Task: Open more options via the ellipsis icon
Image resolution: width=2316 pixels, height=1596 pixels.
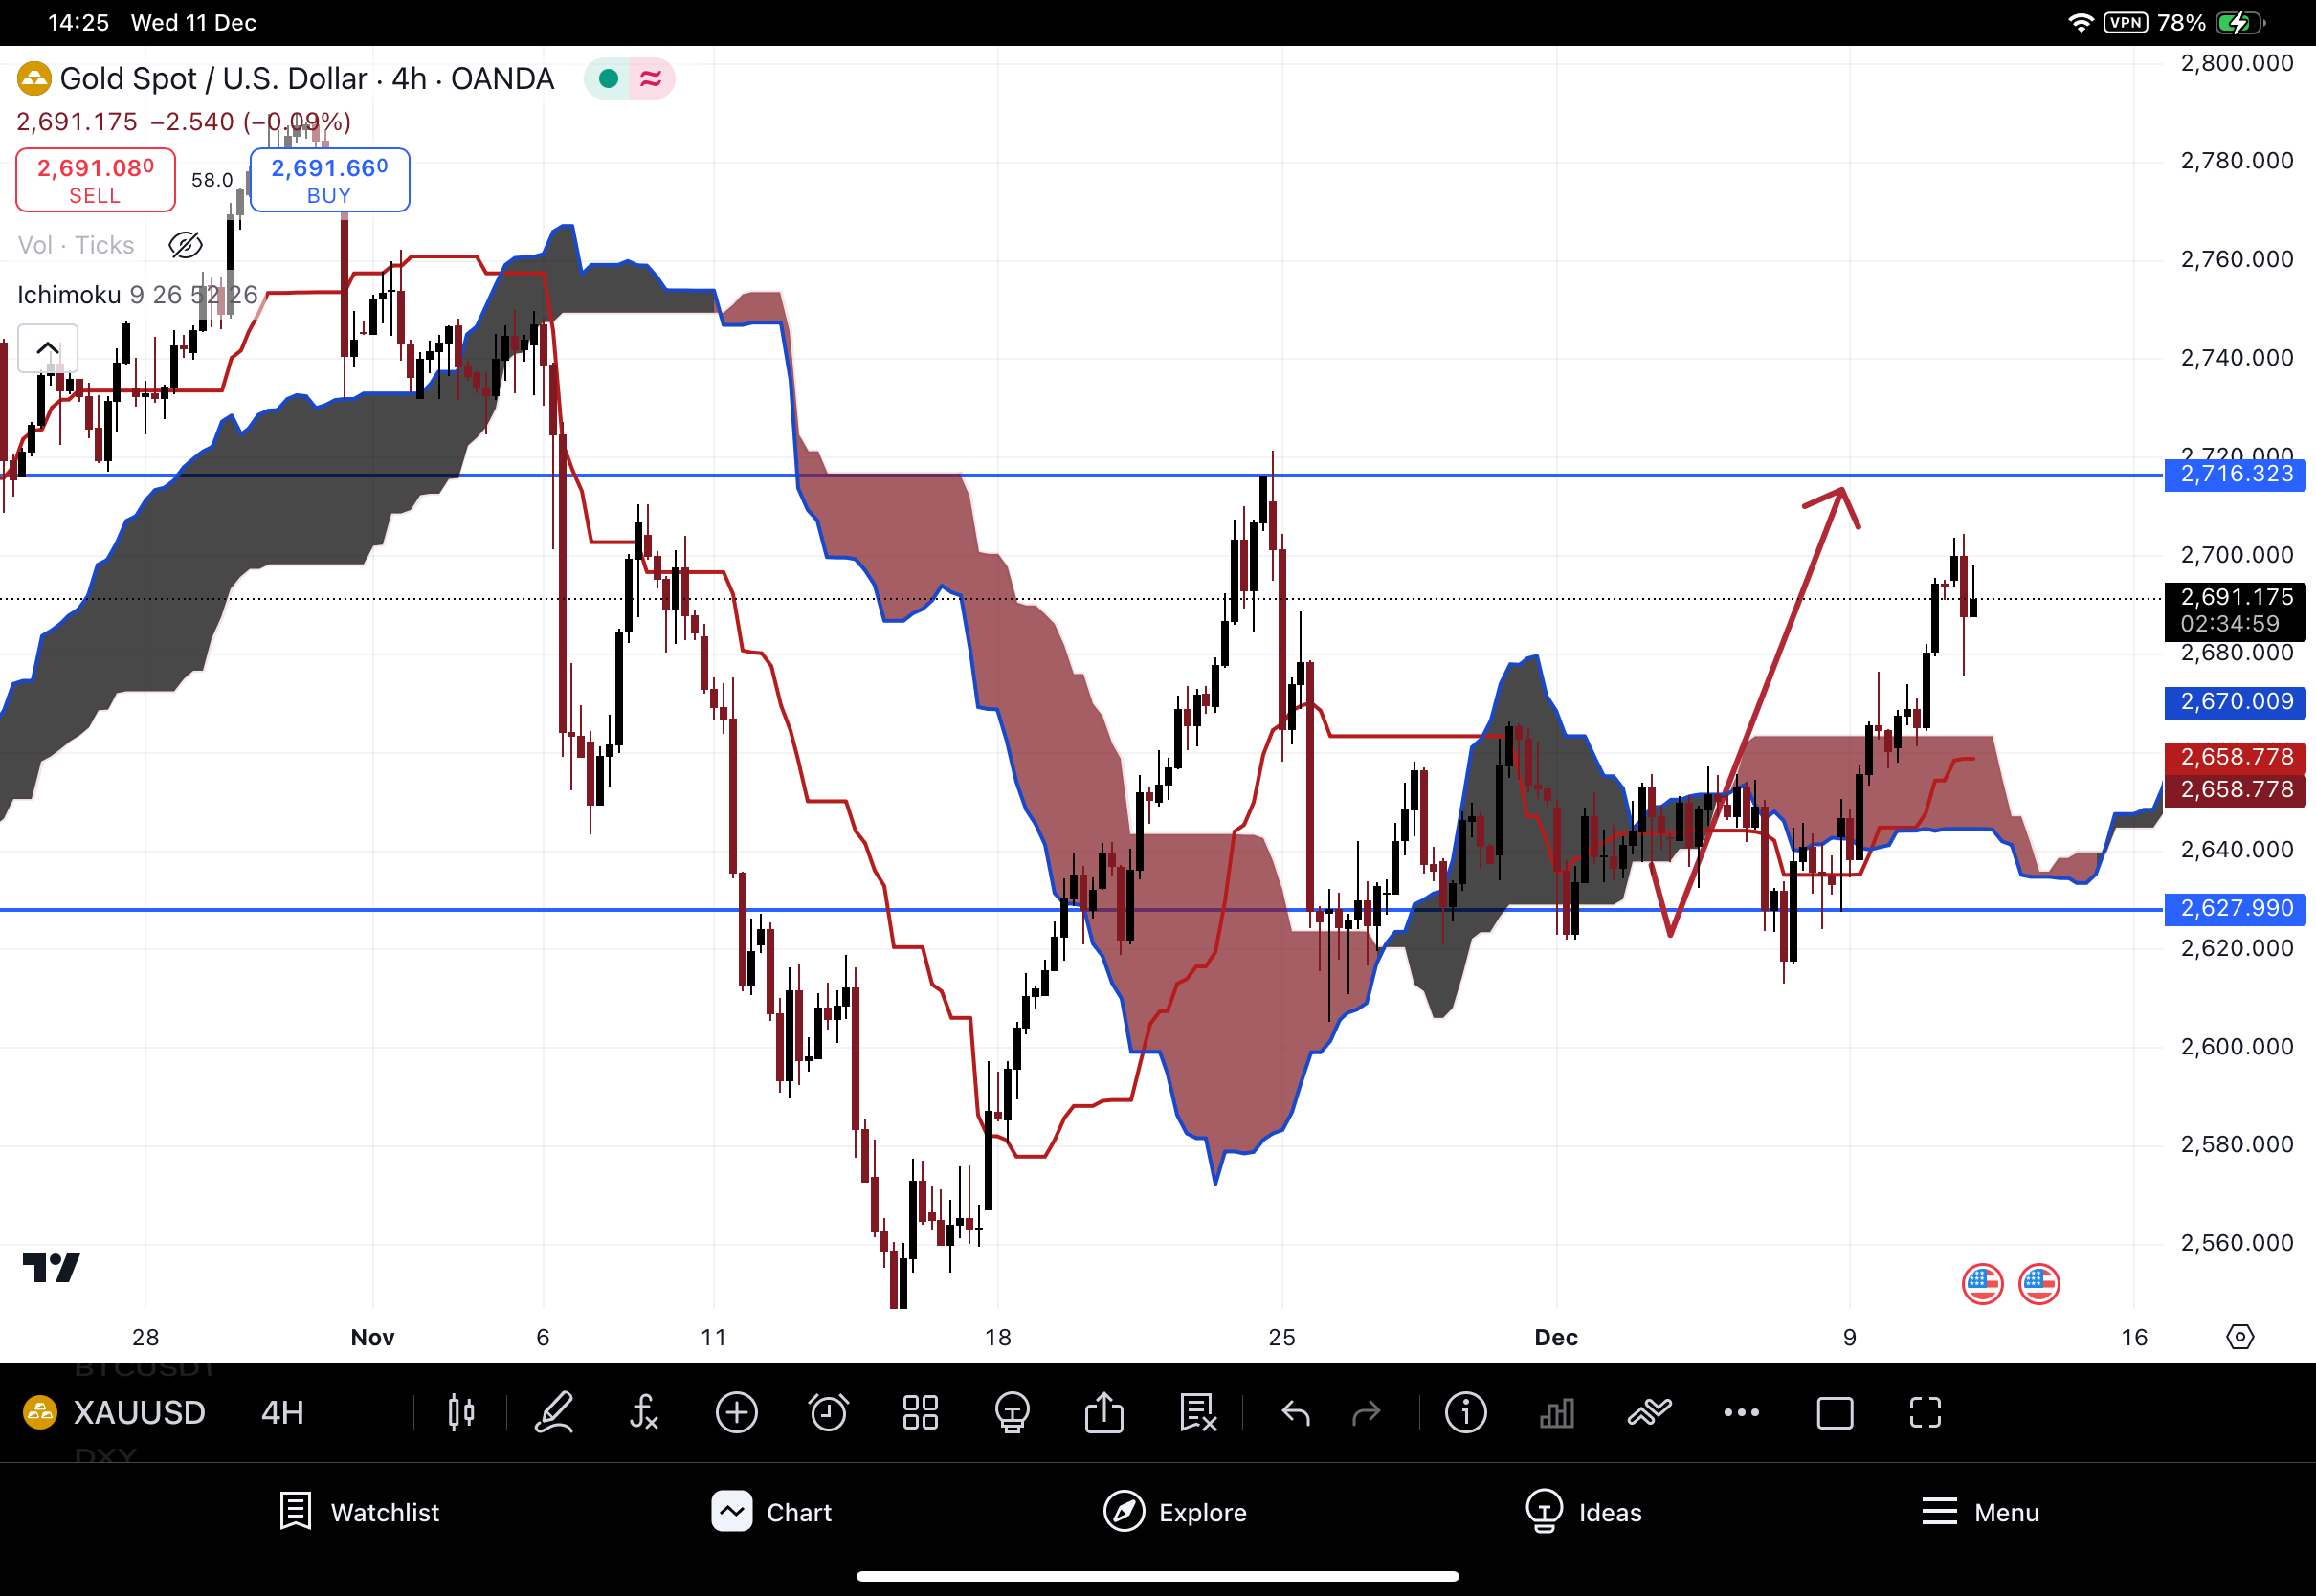Action: coord(1741,1413)
